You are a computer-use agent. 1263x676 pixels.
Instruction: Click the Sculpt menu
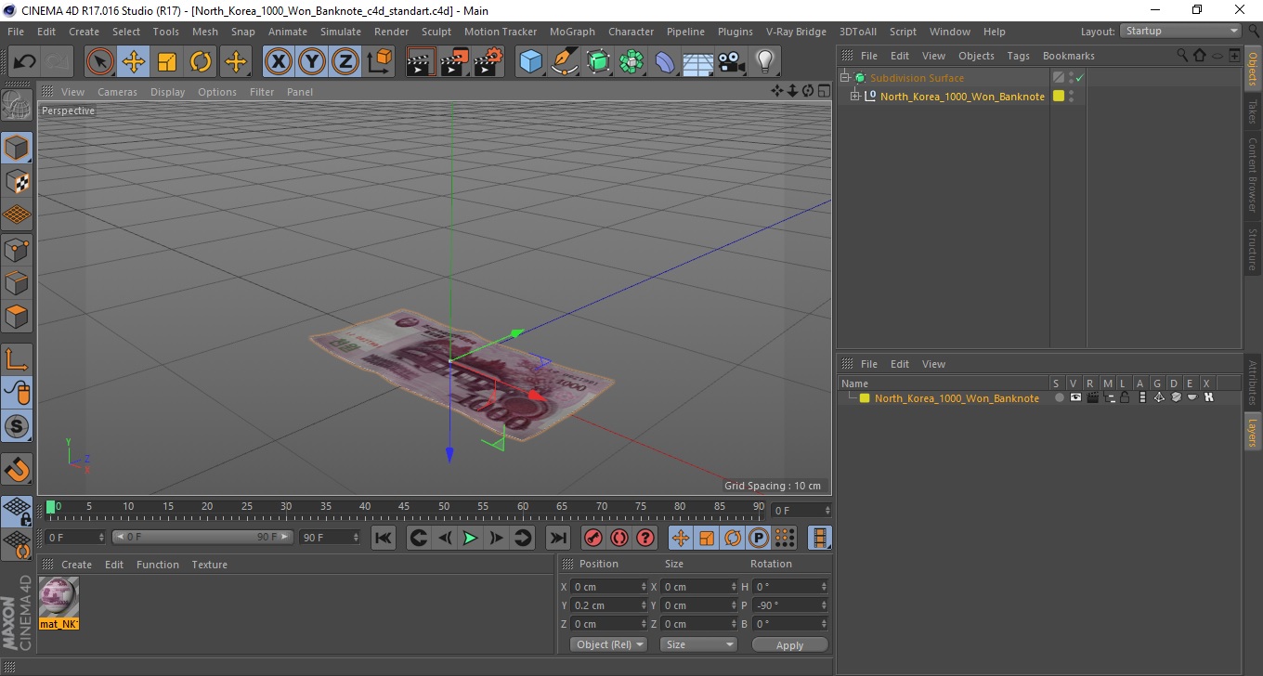[x=436, y=32]
